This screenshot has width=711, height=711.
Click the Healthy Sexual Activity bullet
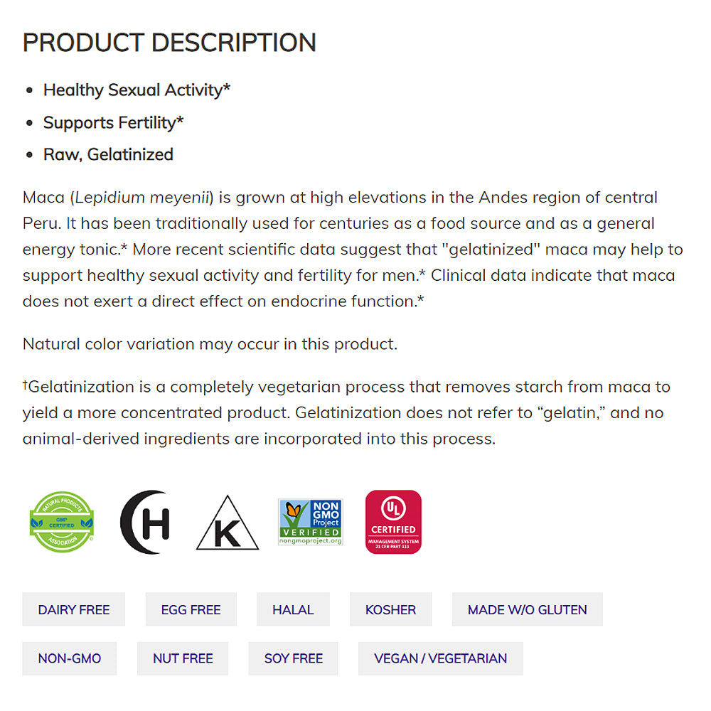coord(137,90)
